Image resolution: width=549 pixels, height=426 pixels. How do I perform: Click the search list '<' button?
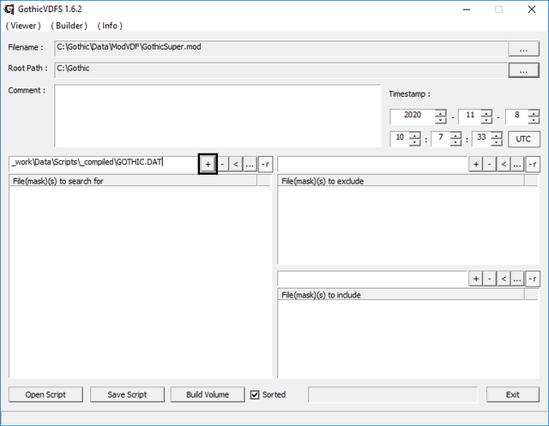pyautogui.click(x=236, y=164)
